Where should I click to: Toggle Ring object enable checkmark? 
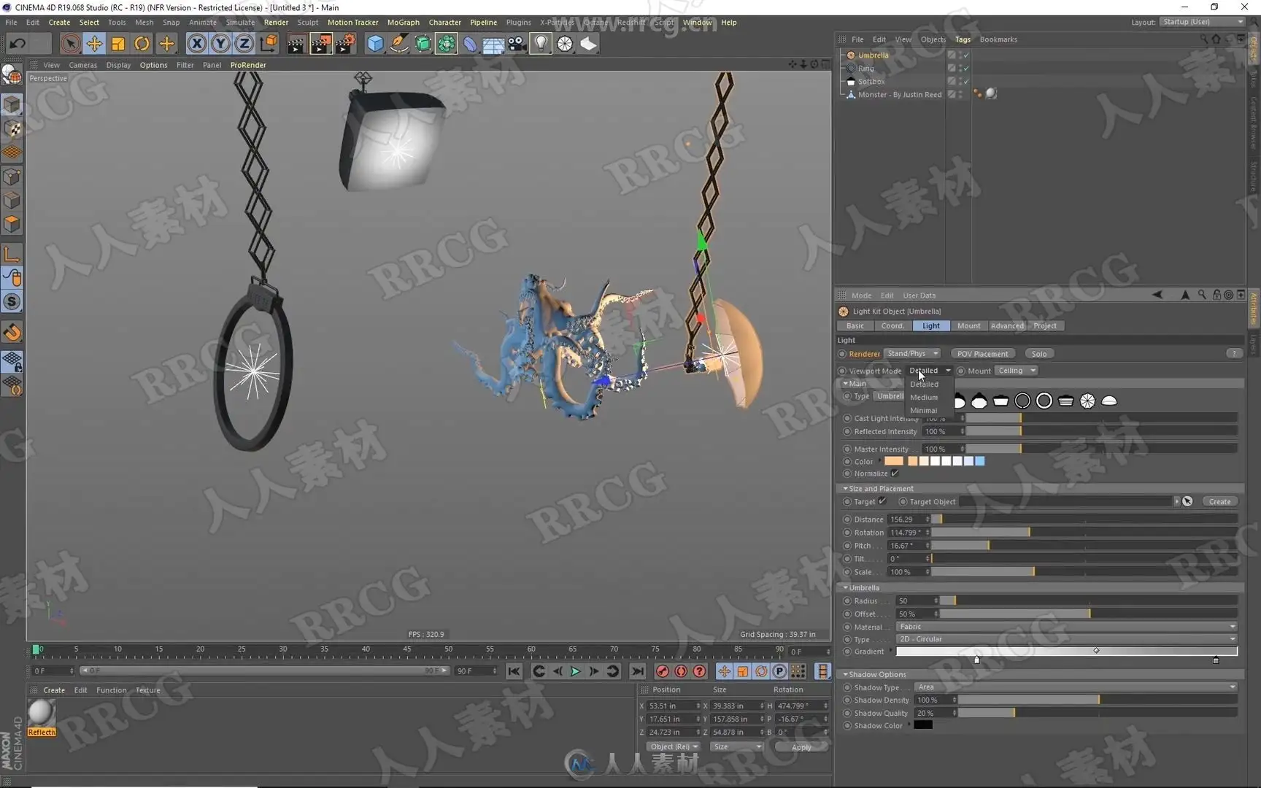point(966,69)
